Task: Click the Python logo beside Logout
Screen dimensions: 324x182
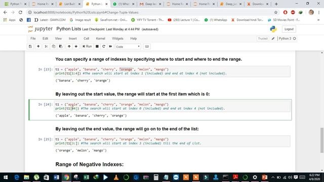Action: point(273,29)
